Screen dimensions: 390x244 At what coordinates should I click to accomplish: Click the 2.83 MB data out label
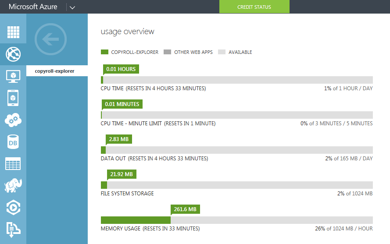pos(118,139)
